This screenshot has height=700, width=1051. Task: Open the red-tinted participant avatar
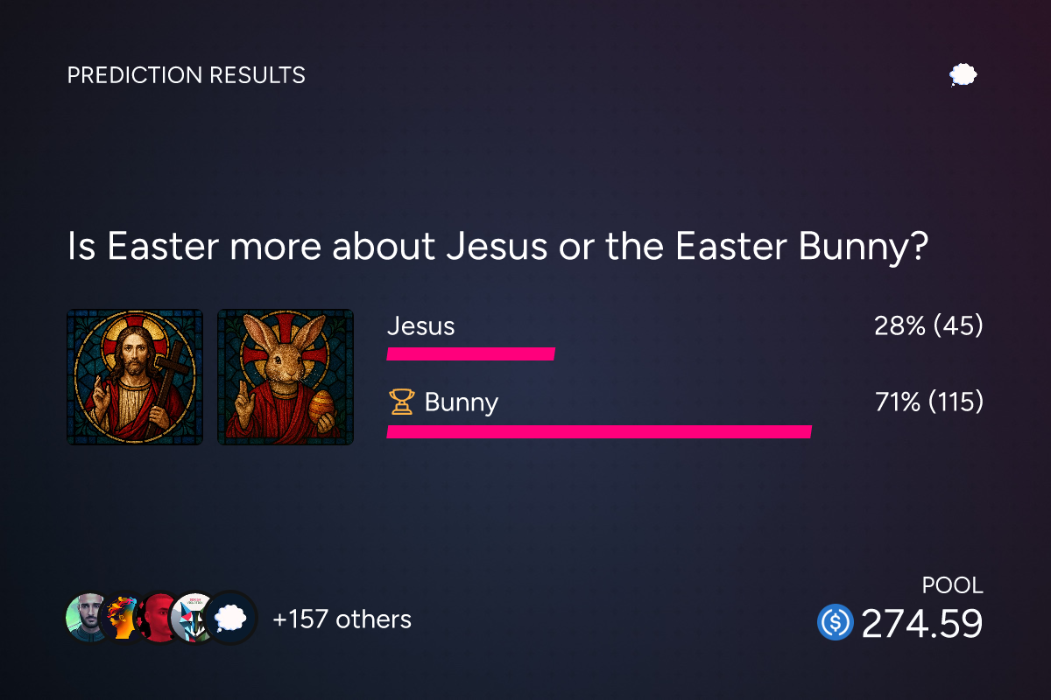pos(159,618)
